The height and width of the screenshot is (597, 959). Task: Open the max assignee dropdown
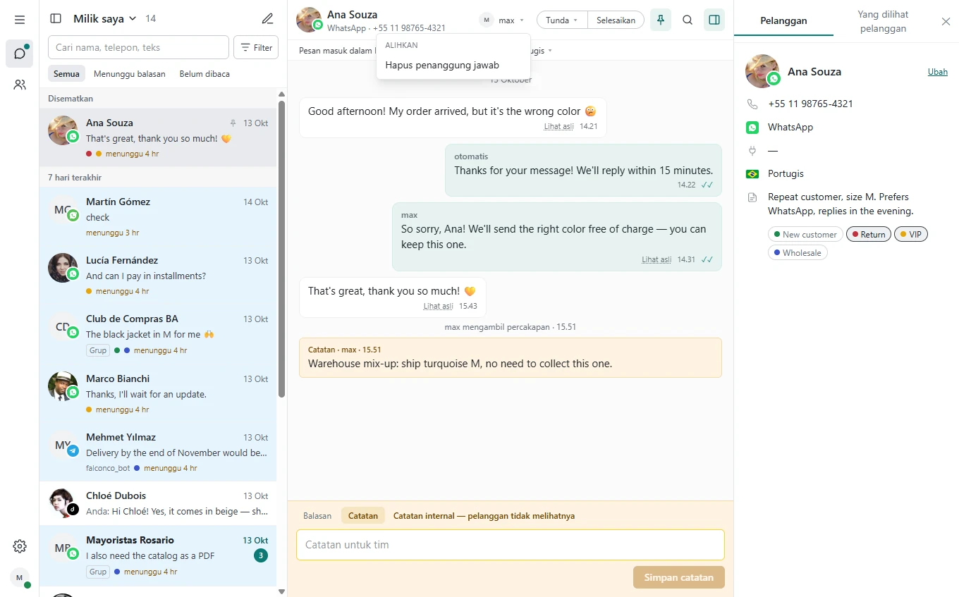[502, 20]
